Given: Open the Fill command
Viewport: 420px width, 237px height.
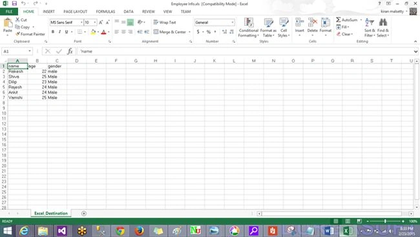Looking at the screenshot, I should coord(342,27).
